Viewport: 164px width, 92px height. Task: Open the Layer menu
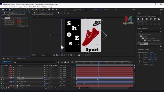(x=20, y=7)
